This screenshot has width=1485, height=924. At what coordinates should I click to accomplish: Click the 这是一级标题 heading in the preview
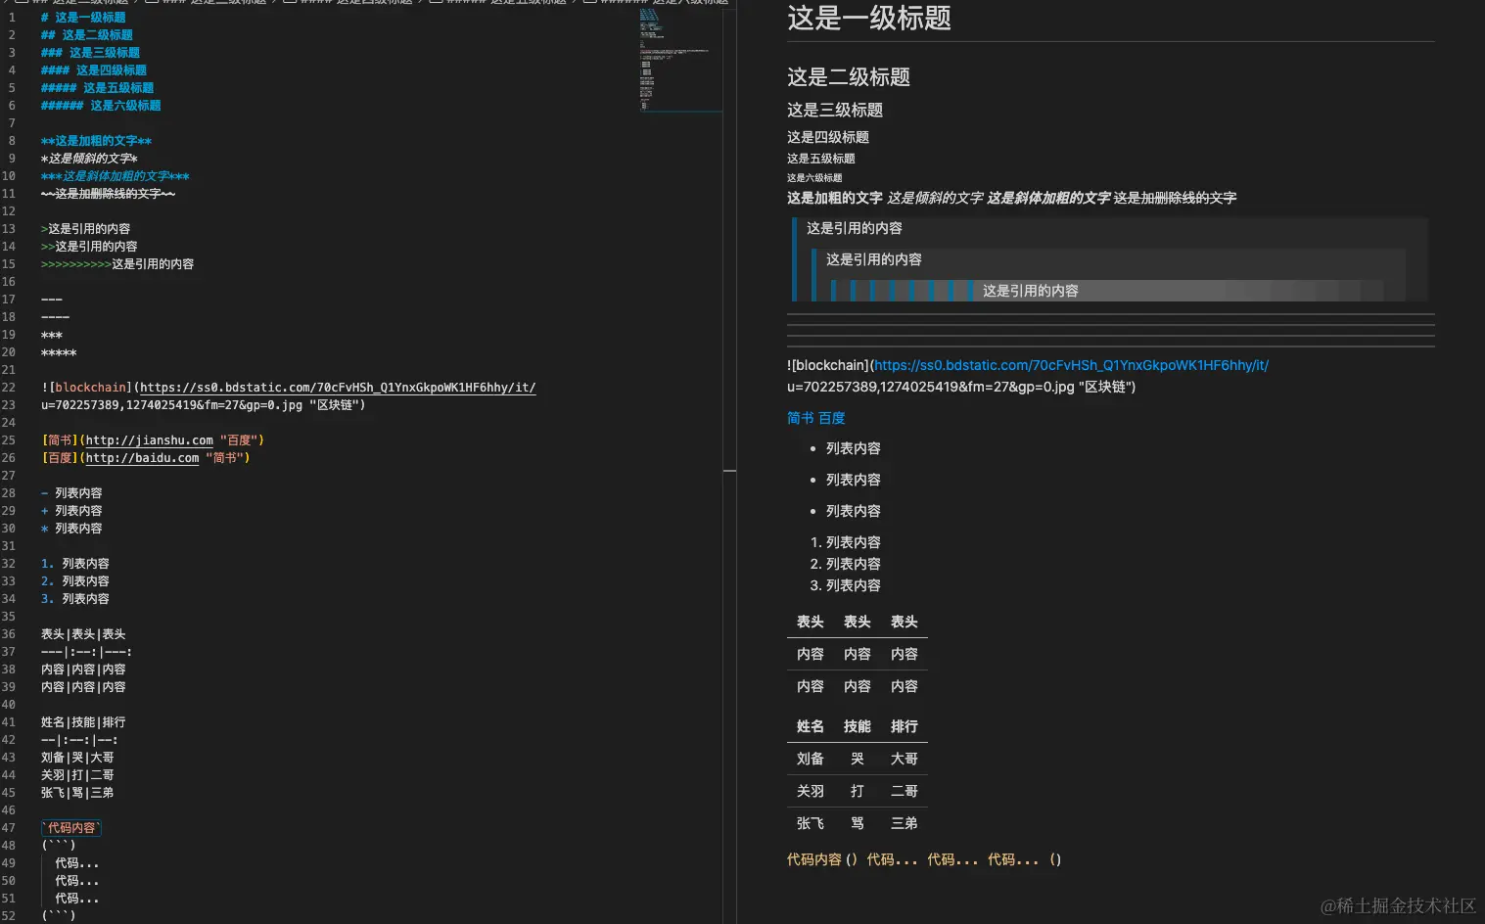pyautogui.click(x=867, y=19)
